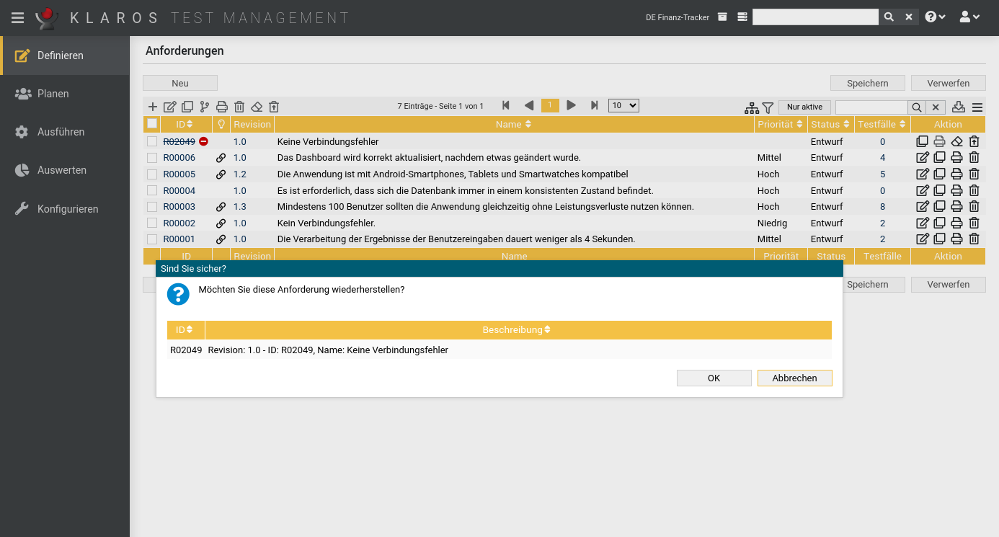Open the Konfigurieren section in sidebar
The width and height of the screenshot is (999, 537).
pyautogui.click(x=65, y=209)
